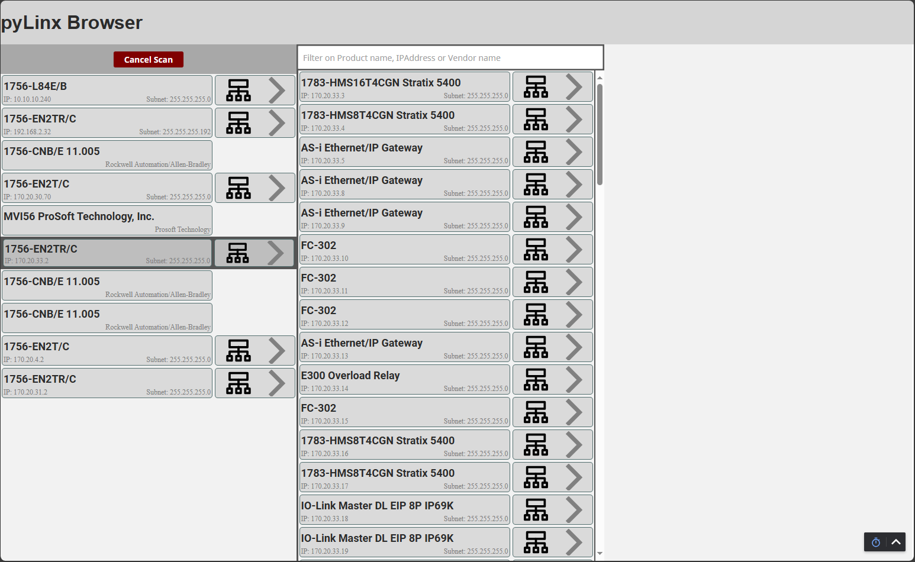Select the MVI56 ProSoft Technology, Inc. card
The image size is (915, 562).
107,221
